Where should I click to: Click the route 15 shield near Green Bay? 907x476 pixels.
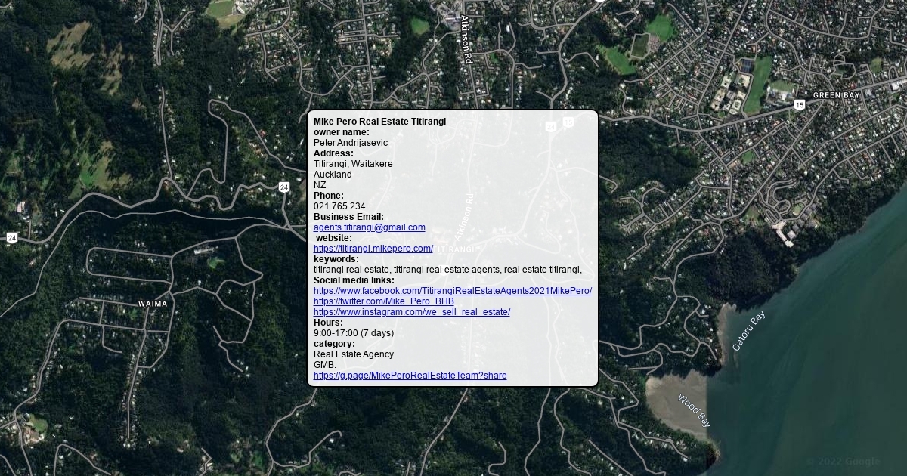(x=799, y=105)
